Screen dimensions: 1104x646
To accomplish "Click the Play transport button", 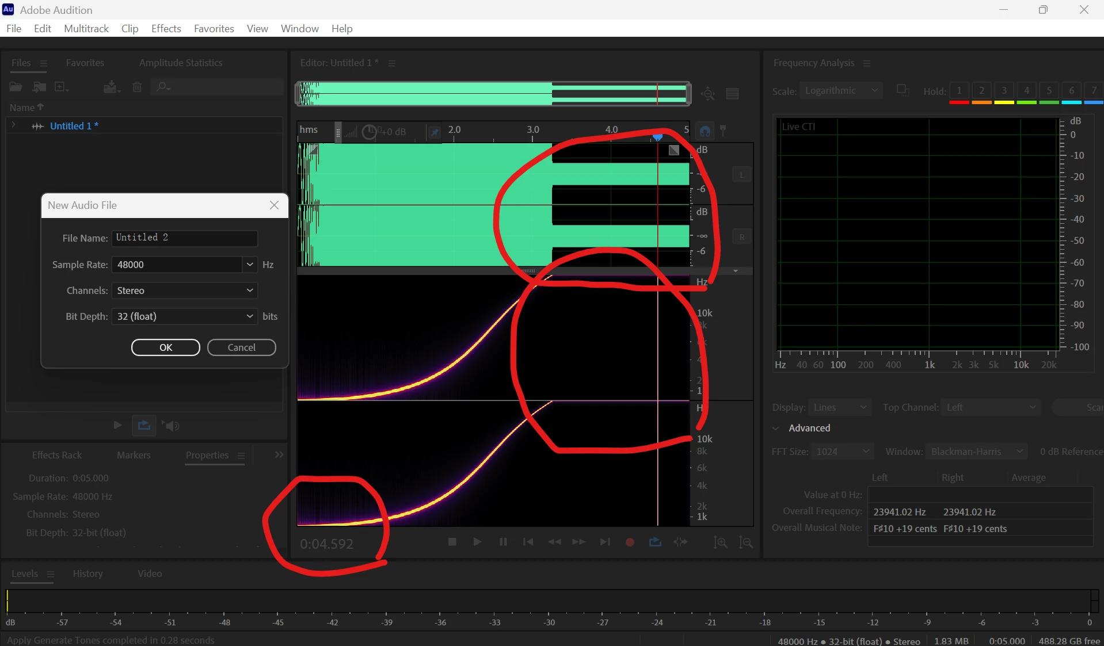I will click(477, 542).
